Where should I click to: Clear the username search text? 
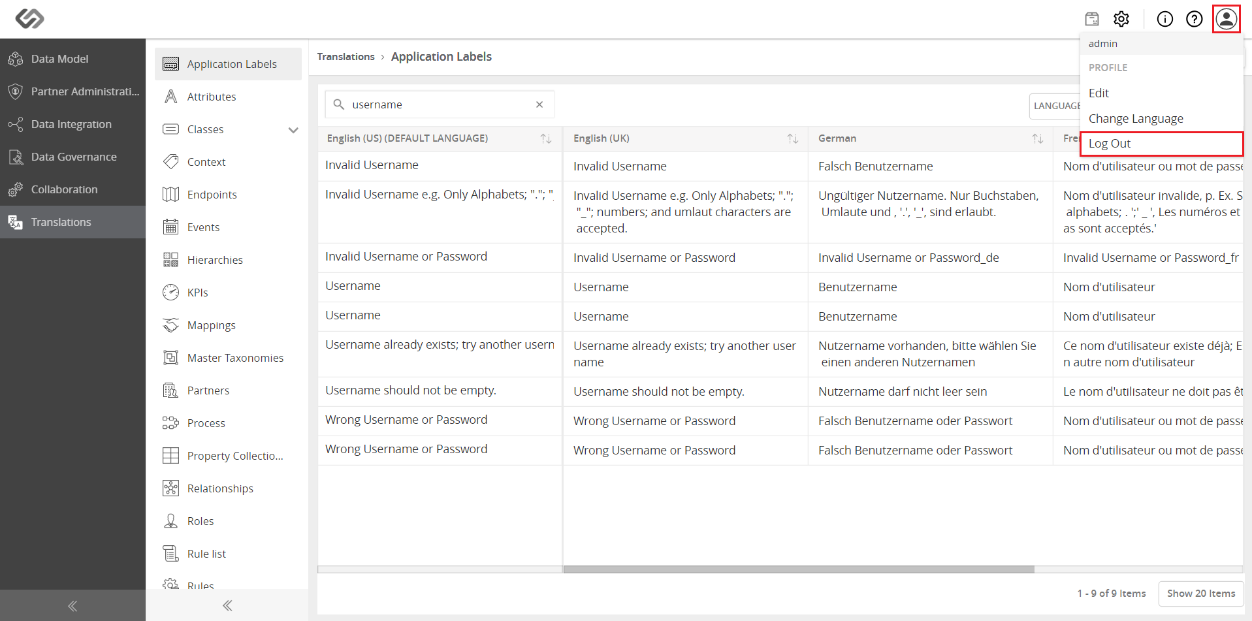[539, 104]
